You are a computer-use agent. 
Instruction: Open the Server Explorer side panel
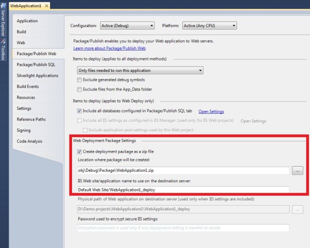pyautogui.click(x=3, y=20)
